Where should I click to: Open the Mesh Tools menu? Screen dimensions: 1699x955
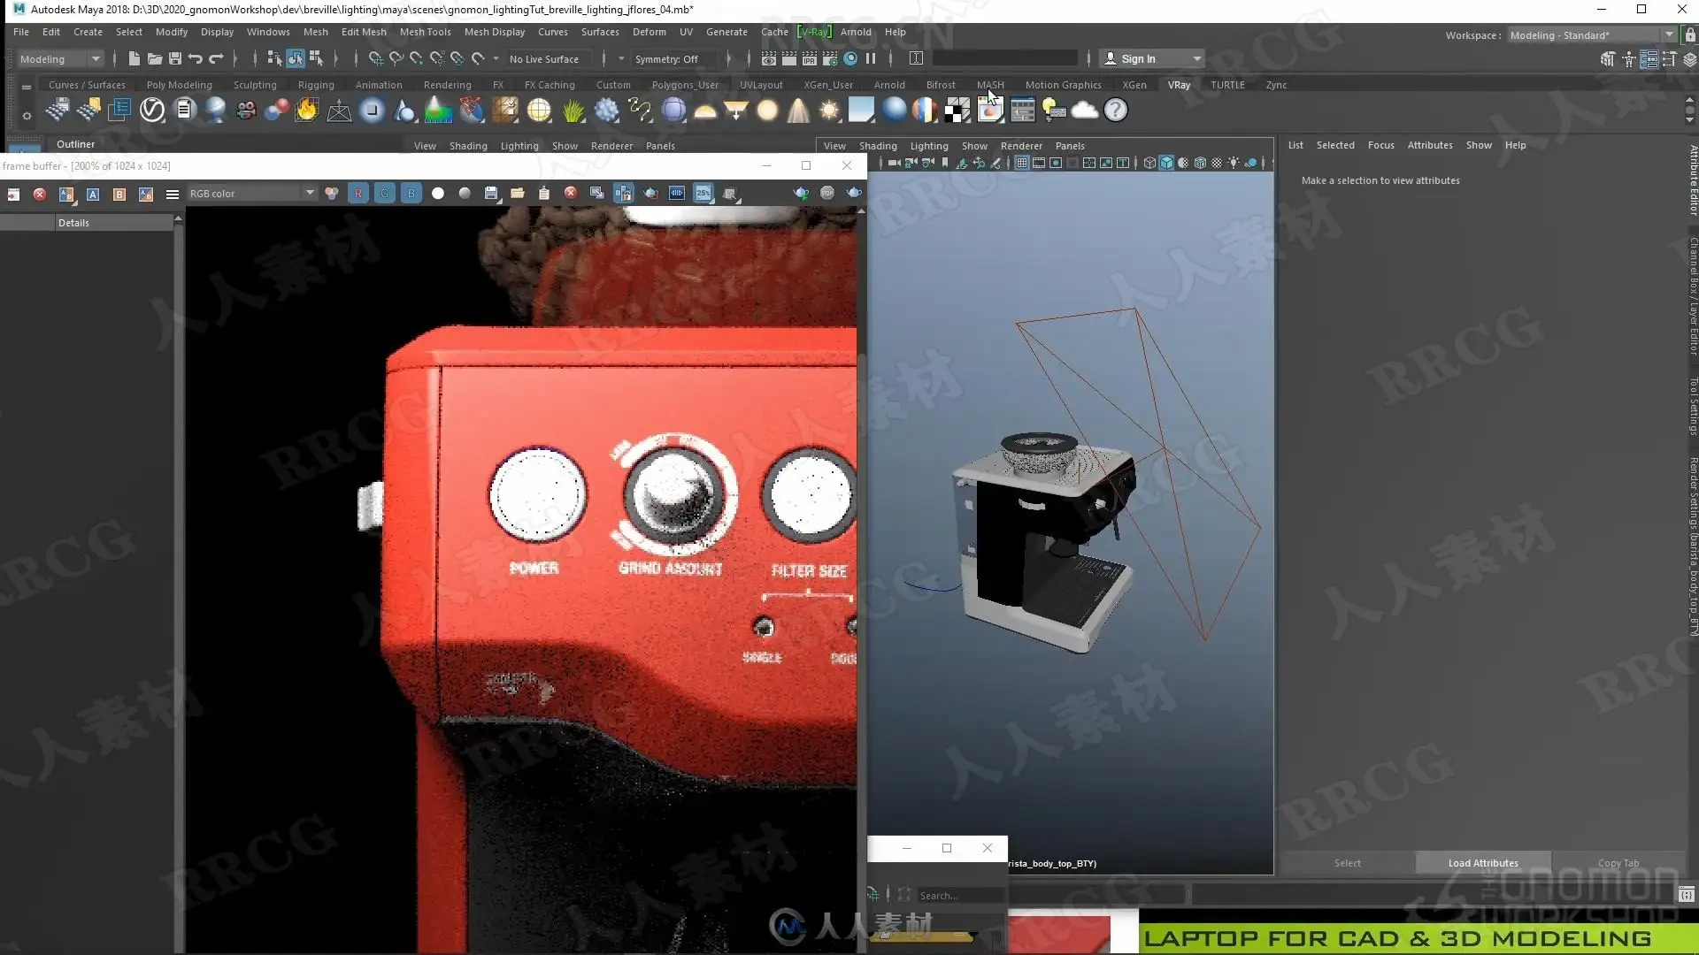425,32
